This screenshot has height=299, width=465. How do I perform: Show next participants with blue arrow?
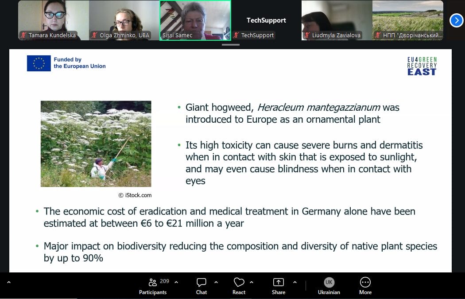click(456, 20)
